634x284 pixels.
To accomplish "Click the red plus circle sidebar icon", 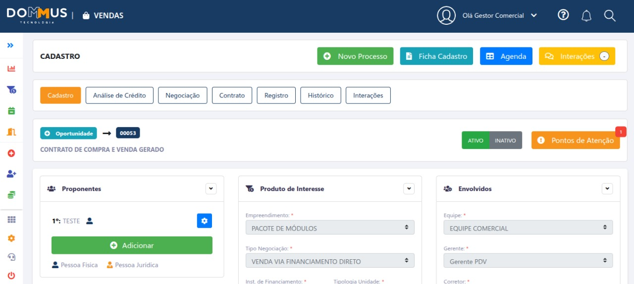I will pyautogui.click(x=11, y=153).
